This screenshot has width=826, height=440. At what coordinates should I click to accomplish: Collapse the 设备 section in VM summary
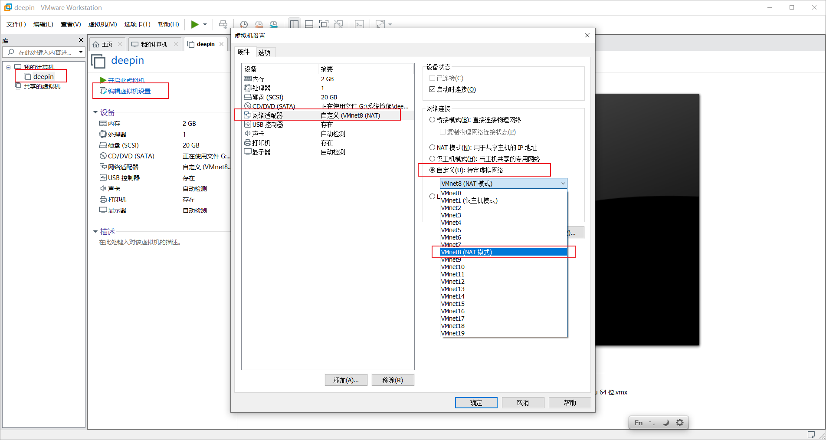(x=95, y=112)
